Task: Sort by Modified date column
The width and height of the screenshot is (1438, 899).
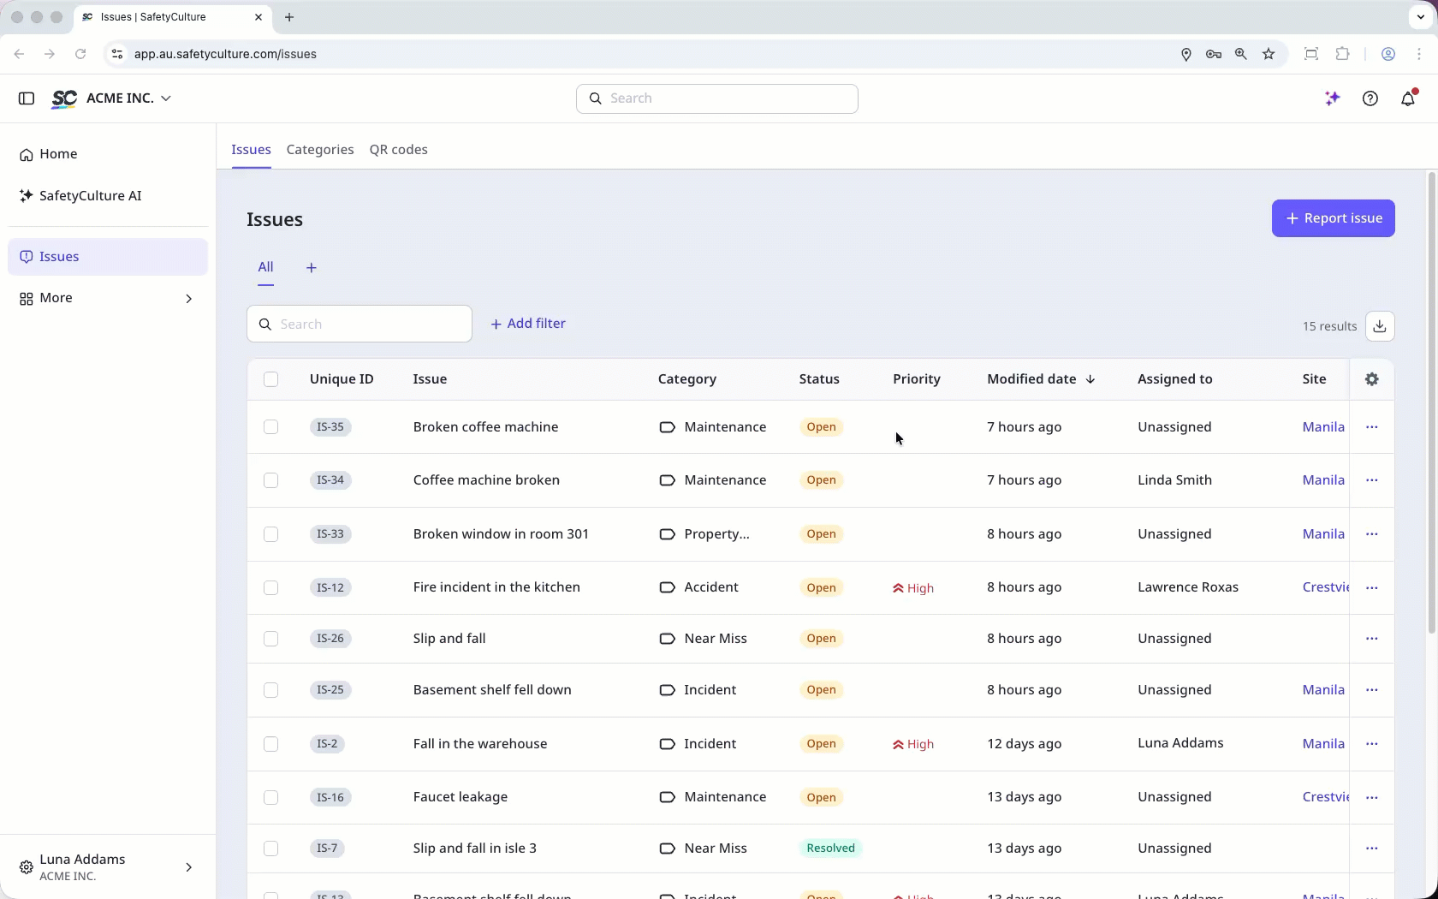Action: pos(1041,379)
